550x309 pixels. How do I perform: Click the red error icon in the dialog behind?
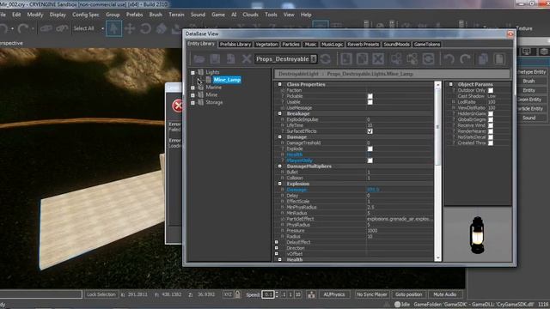pyautogui.click(x=178, y=106)
